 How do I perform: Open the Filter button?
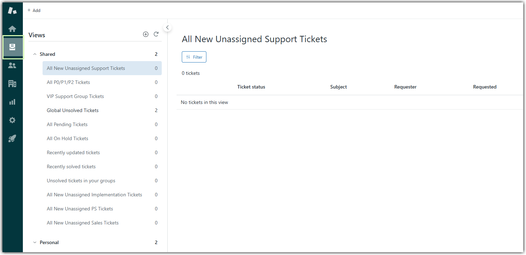tap(194, 57)
